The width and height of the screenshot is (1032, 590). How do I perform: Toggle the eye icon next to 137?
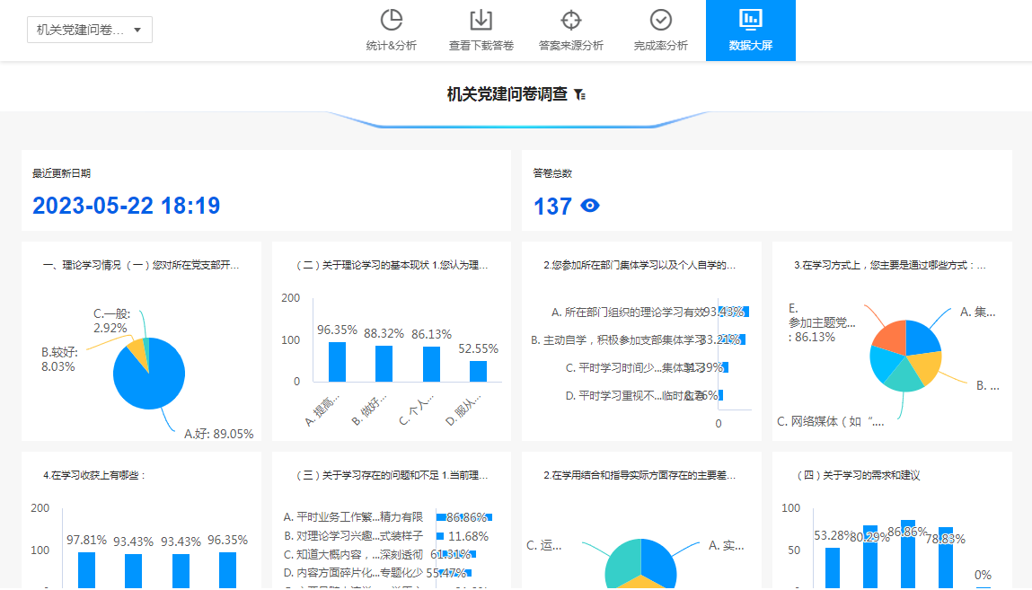point(589,206)
